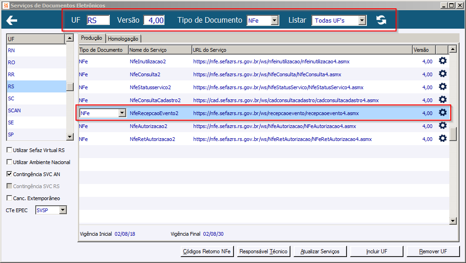Image resolution: width=466 pixels, height=263 pixels.
Task: Check the Canc. Extemporâneo box
Action: pos(9,198)
